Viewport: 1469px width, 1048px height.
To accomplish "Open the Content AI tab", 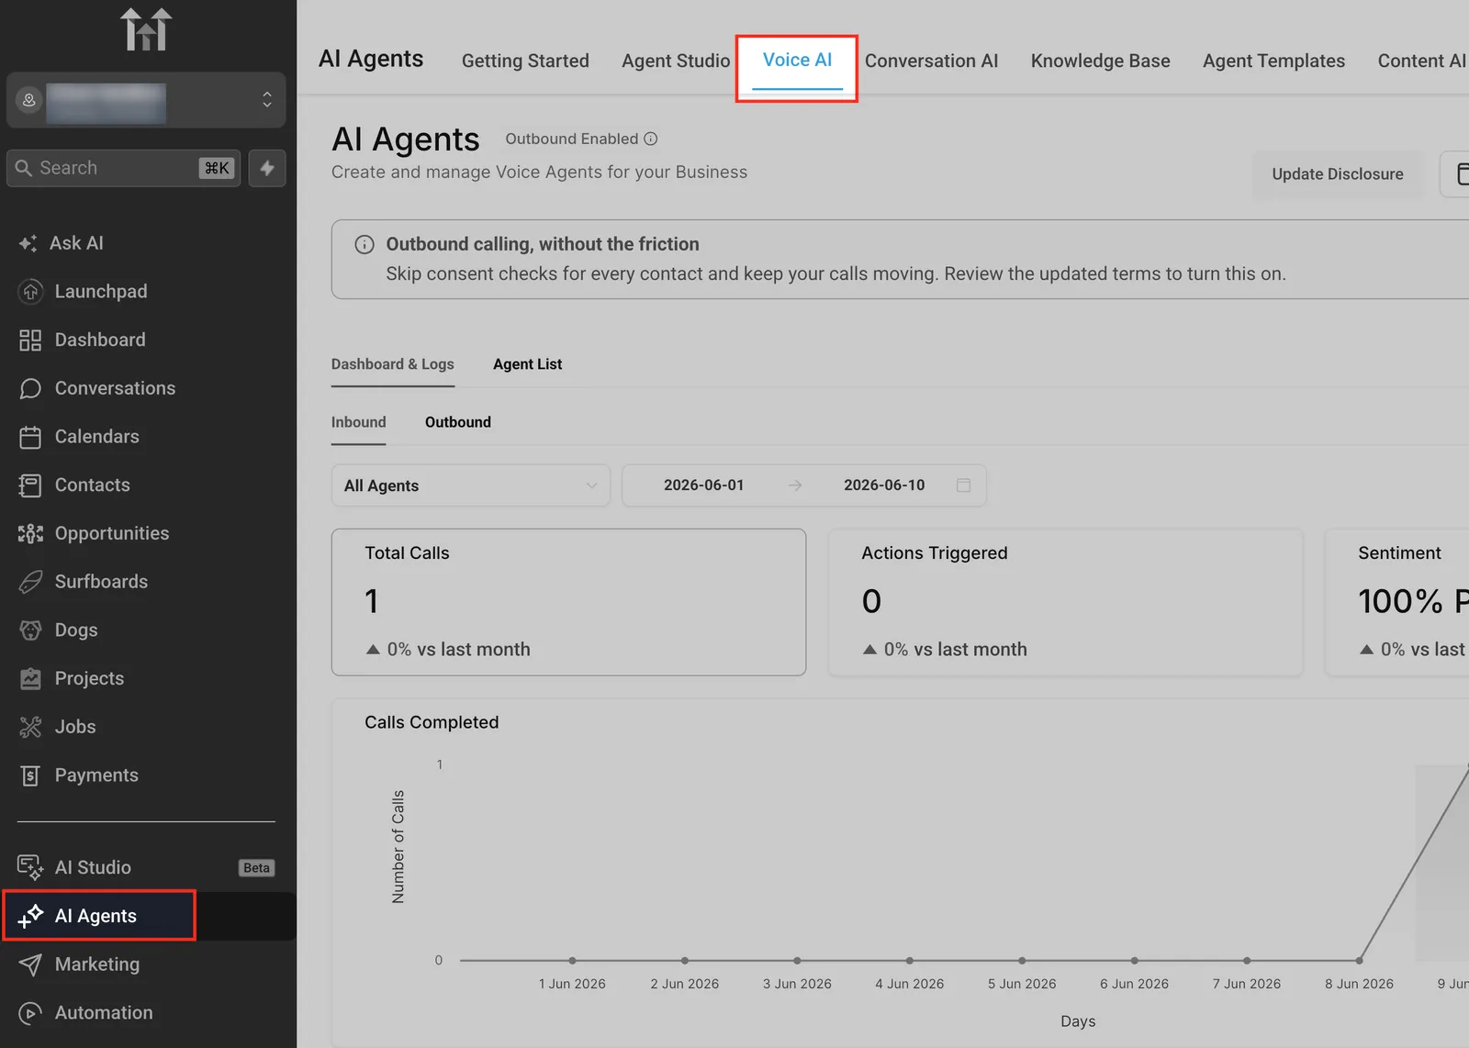I will 1421,61.
